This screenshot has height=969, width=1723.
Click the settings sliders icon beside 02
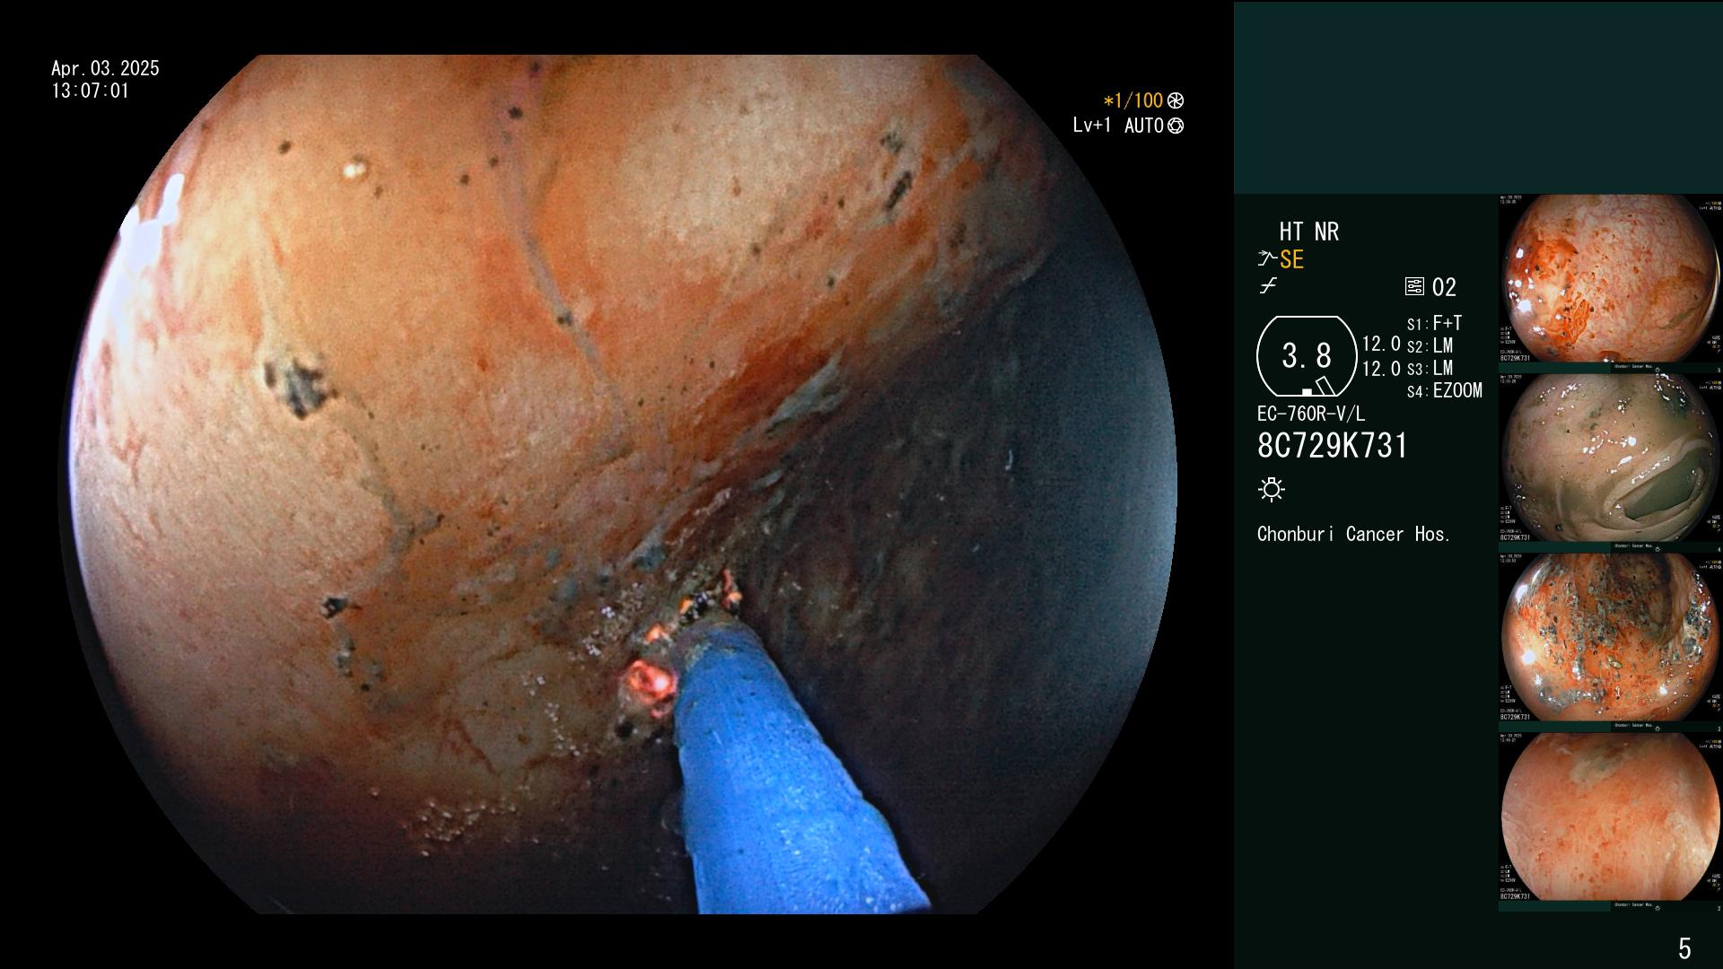coord(1414,287)
